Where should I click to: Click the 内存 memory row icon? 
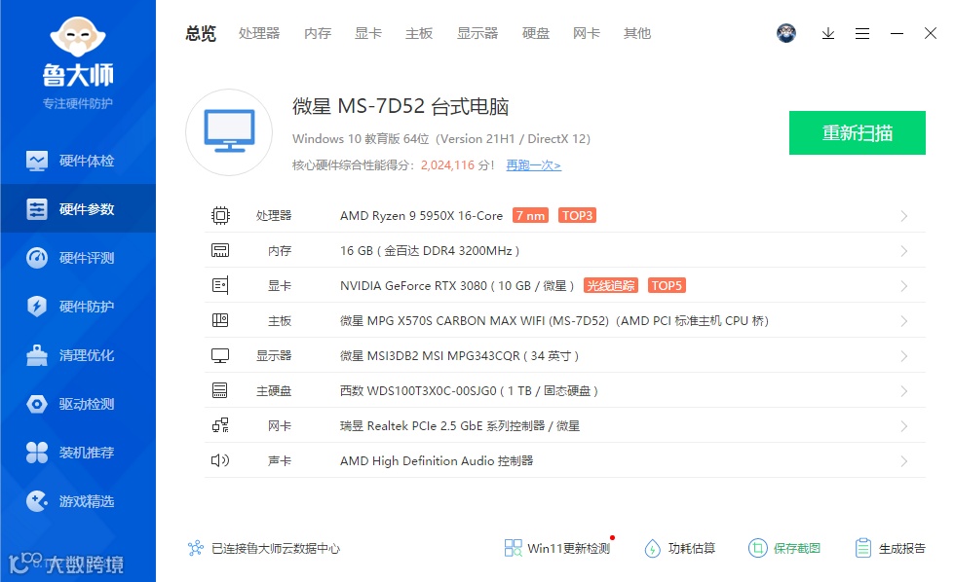(x=220, y=250)
